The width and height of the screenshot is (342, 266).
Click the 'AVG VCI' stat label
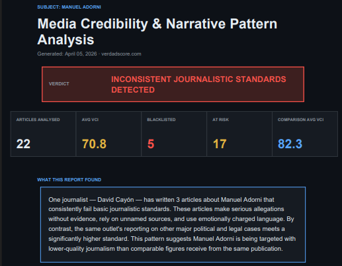[90, 120]
